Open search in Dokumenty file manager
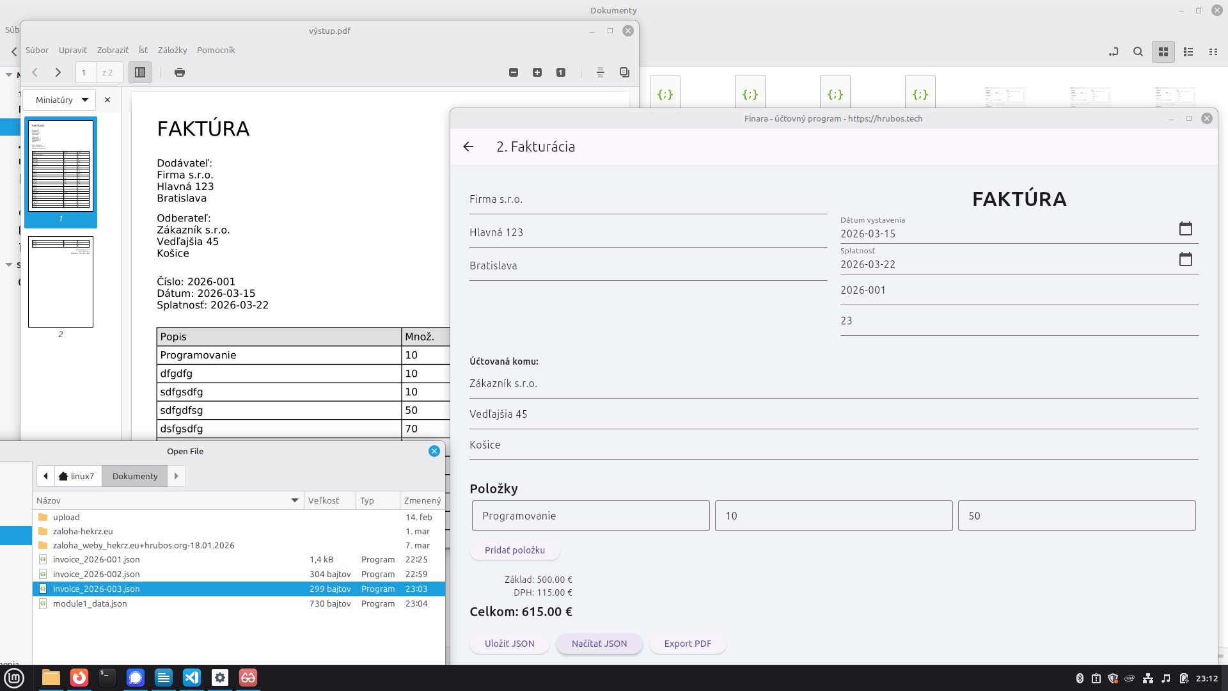The image size is (1228, 691). (1138, 52)
